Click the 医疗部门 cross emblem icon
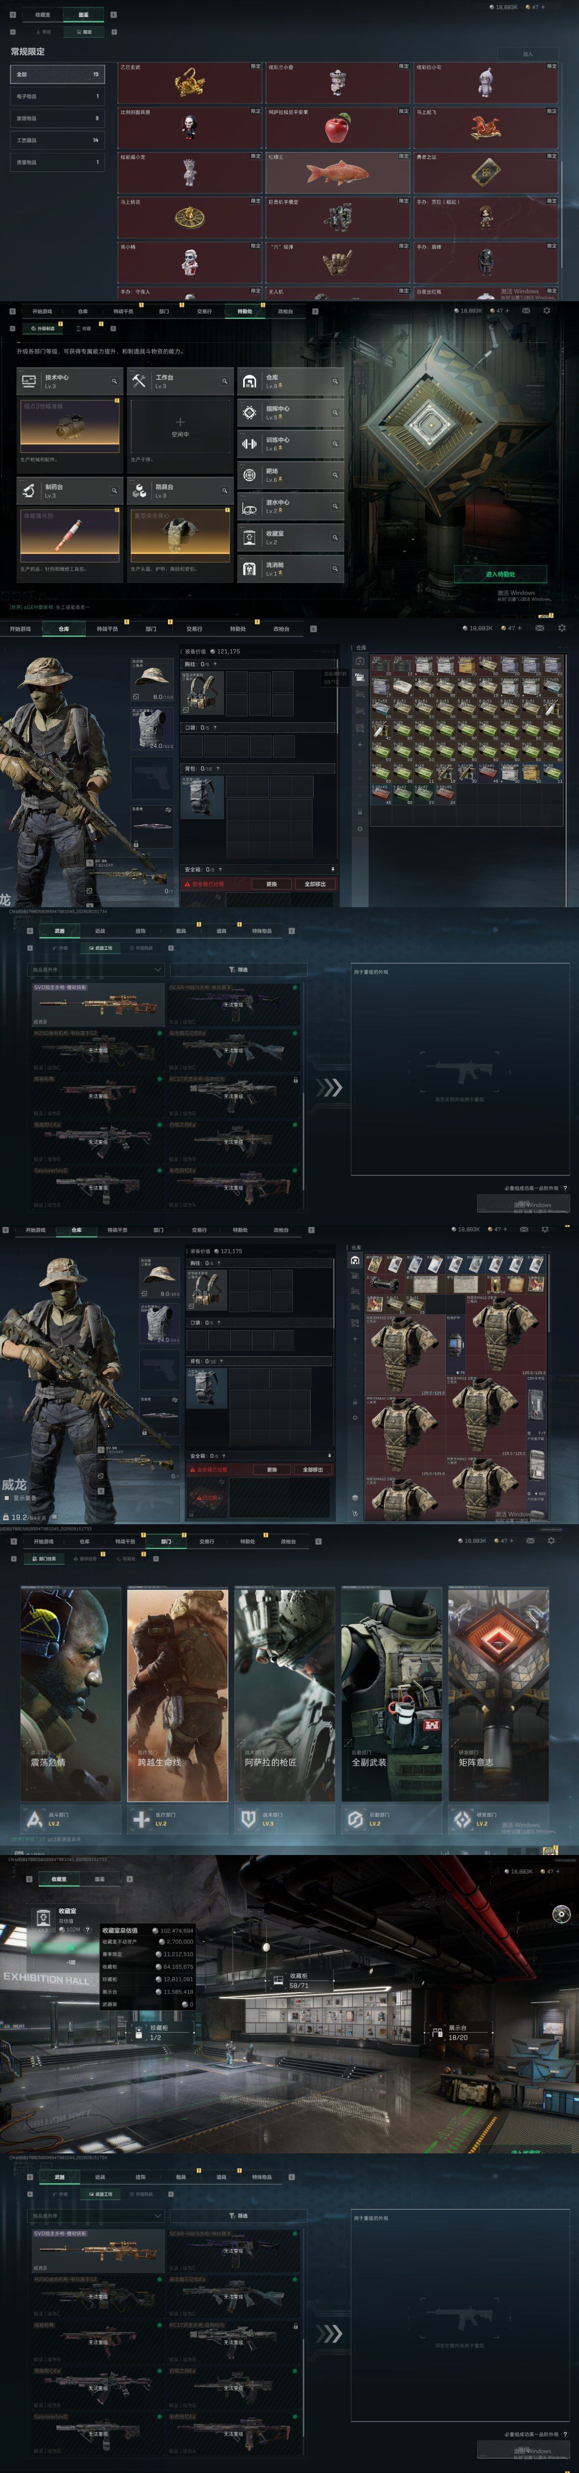Viewport: 579px width, 2473px height. [141, 1819]
